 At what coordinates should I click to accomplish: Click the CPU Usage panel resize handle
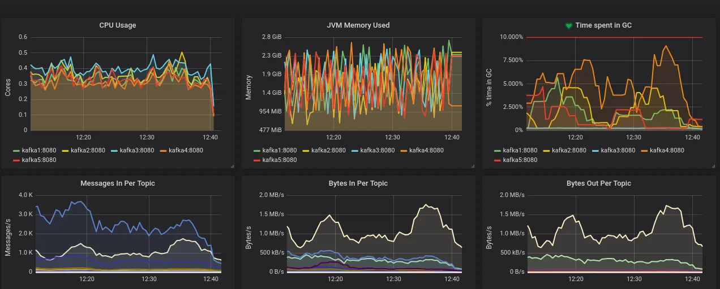(232, 166)
